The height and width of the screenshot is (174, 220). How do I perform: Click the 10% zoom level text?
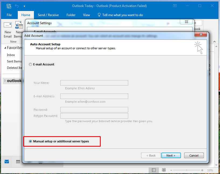coord(210,170)
